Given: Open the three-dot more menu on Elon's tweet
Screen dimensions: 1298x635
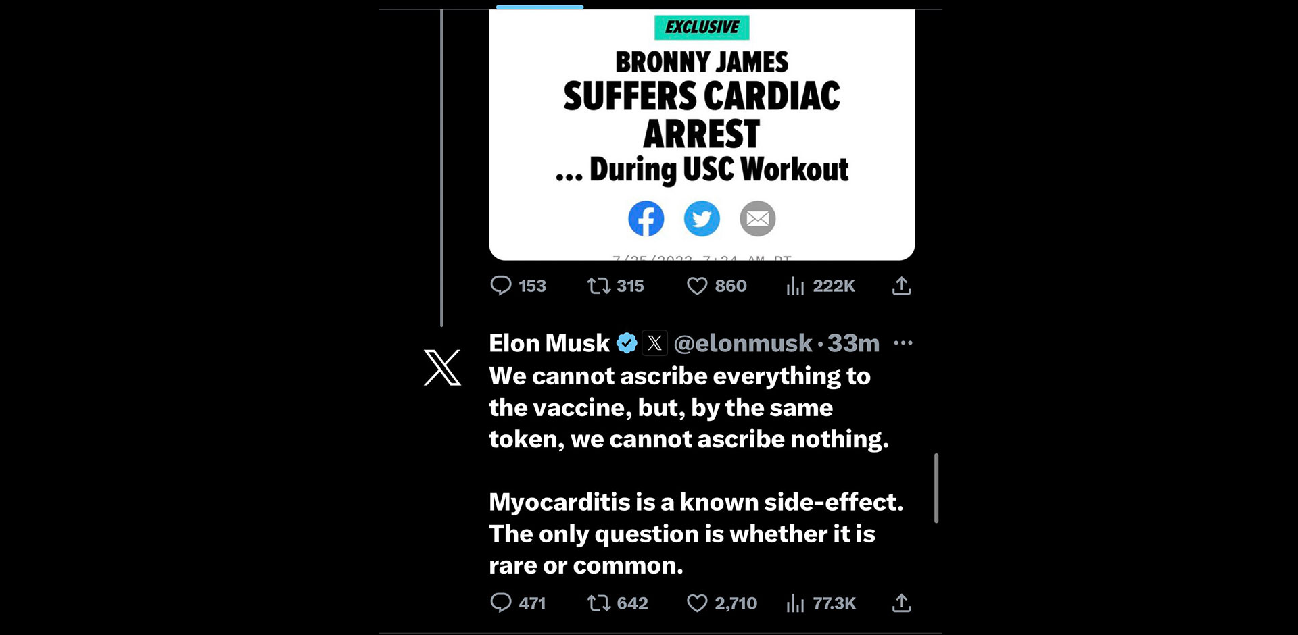Looking at the screenshot, I should [903, 343].
